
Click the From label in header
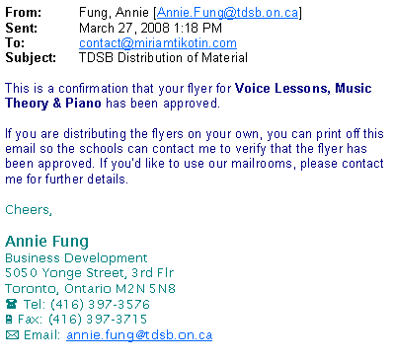point(24,13)
